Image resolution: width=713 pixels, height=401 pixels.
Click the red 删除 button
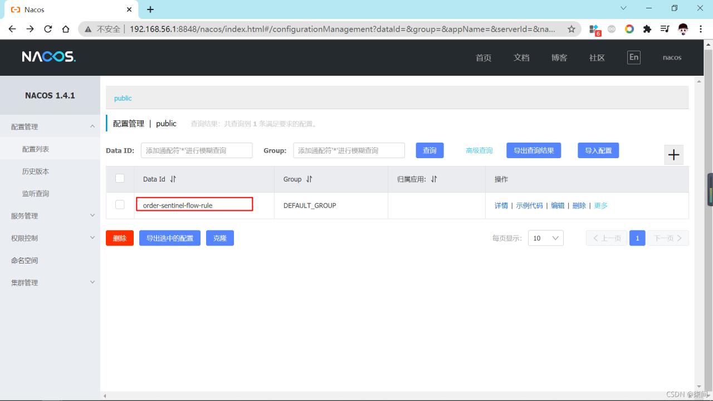click(120, 238)
